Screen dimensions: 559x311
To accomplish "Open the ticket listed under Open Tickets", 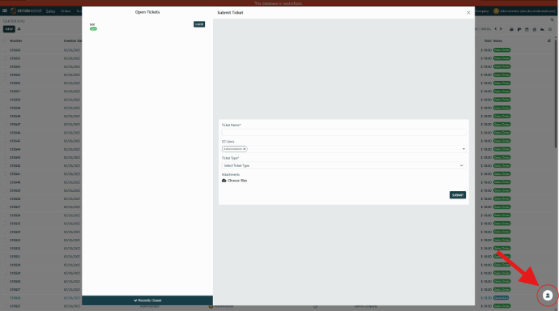I will point(92,24).
